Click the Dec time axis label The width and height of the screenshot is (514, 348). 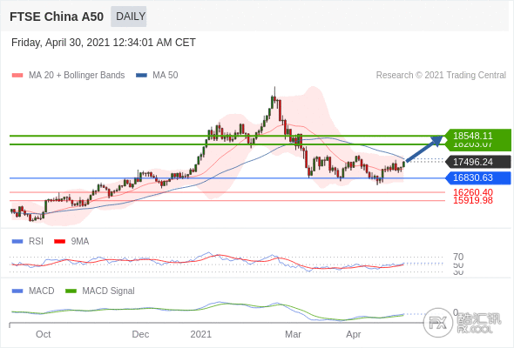pyautogui.click(x=140, y=334)
